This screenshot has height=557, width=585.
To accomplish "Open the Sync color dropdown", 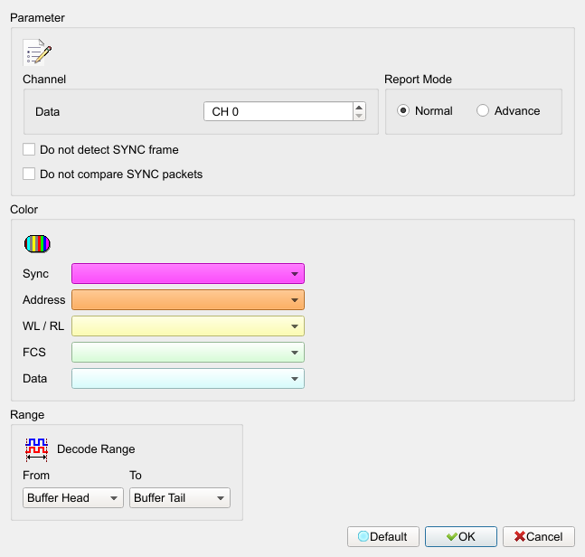I will pyautogui.click(x=188, y=274).
